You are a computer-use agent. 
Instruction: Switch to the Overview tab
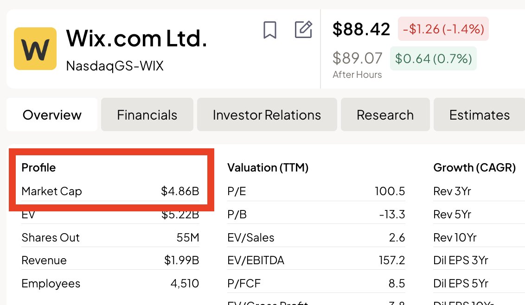point(52,114)
